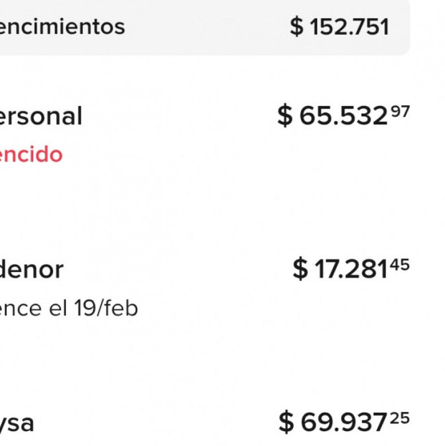Click the word 'el' in the Edenor due date
This screenshot has height=446, width=445.
tap(58, 309)
